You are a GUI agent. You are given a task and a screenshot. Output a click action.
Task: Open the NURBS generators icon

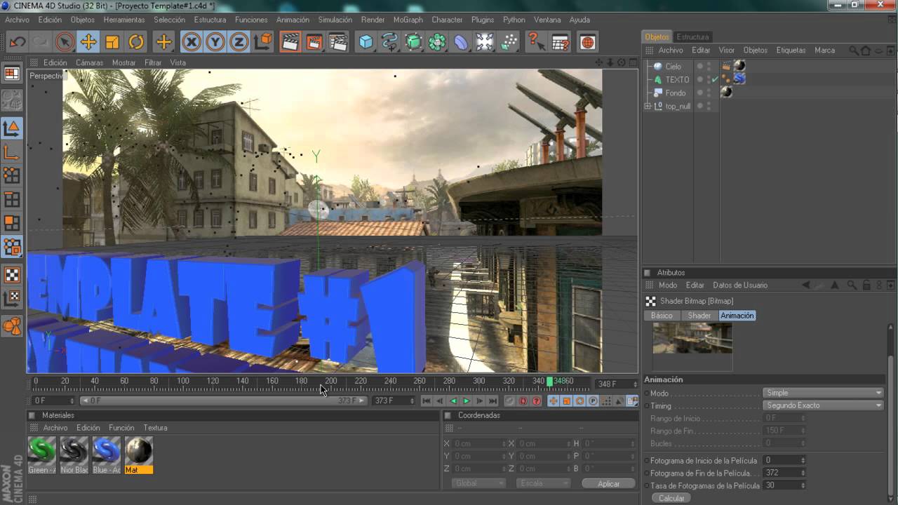click(414, 42)
